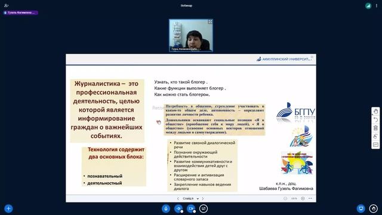Click the 'Технология содержит два основных блока' heading
This screenshot has height=215, width=382.
coord(116,153)
